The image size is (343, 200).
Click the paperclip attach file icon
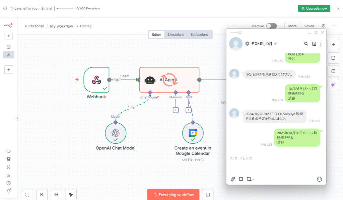pos(233,179)
